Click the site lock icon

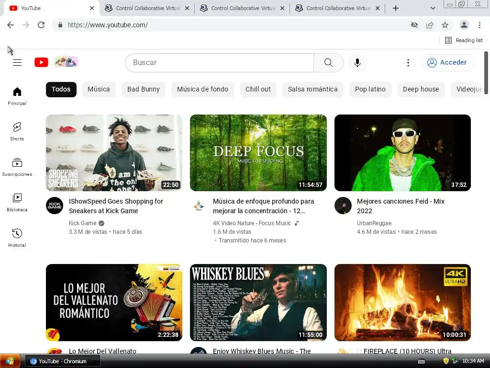click(60, 25)
